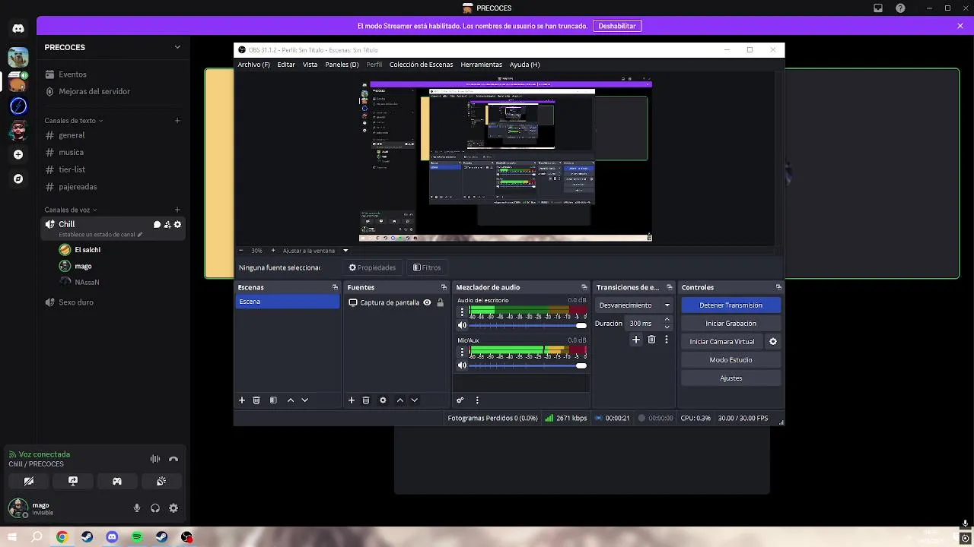Open Colección de Escenas menu
This screenshot has width=974, height=547.
tap(421, 65)
